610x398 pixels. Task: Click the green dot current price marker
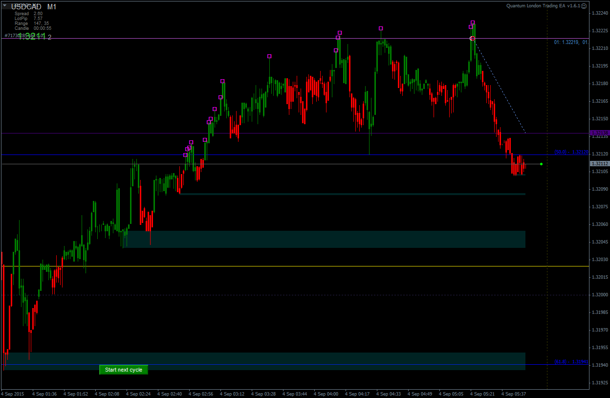pyautogui.click(x=541, y=164)
